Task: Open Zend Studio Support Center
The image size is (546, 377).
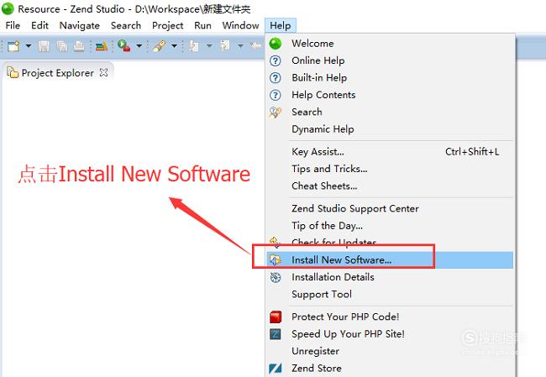Action: point(389,208)
